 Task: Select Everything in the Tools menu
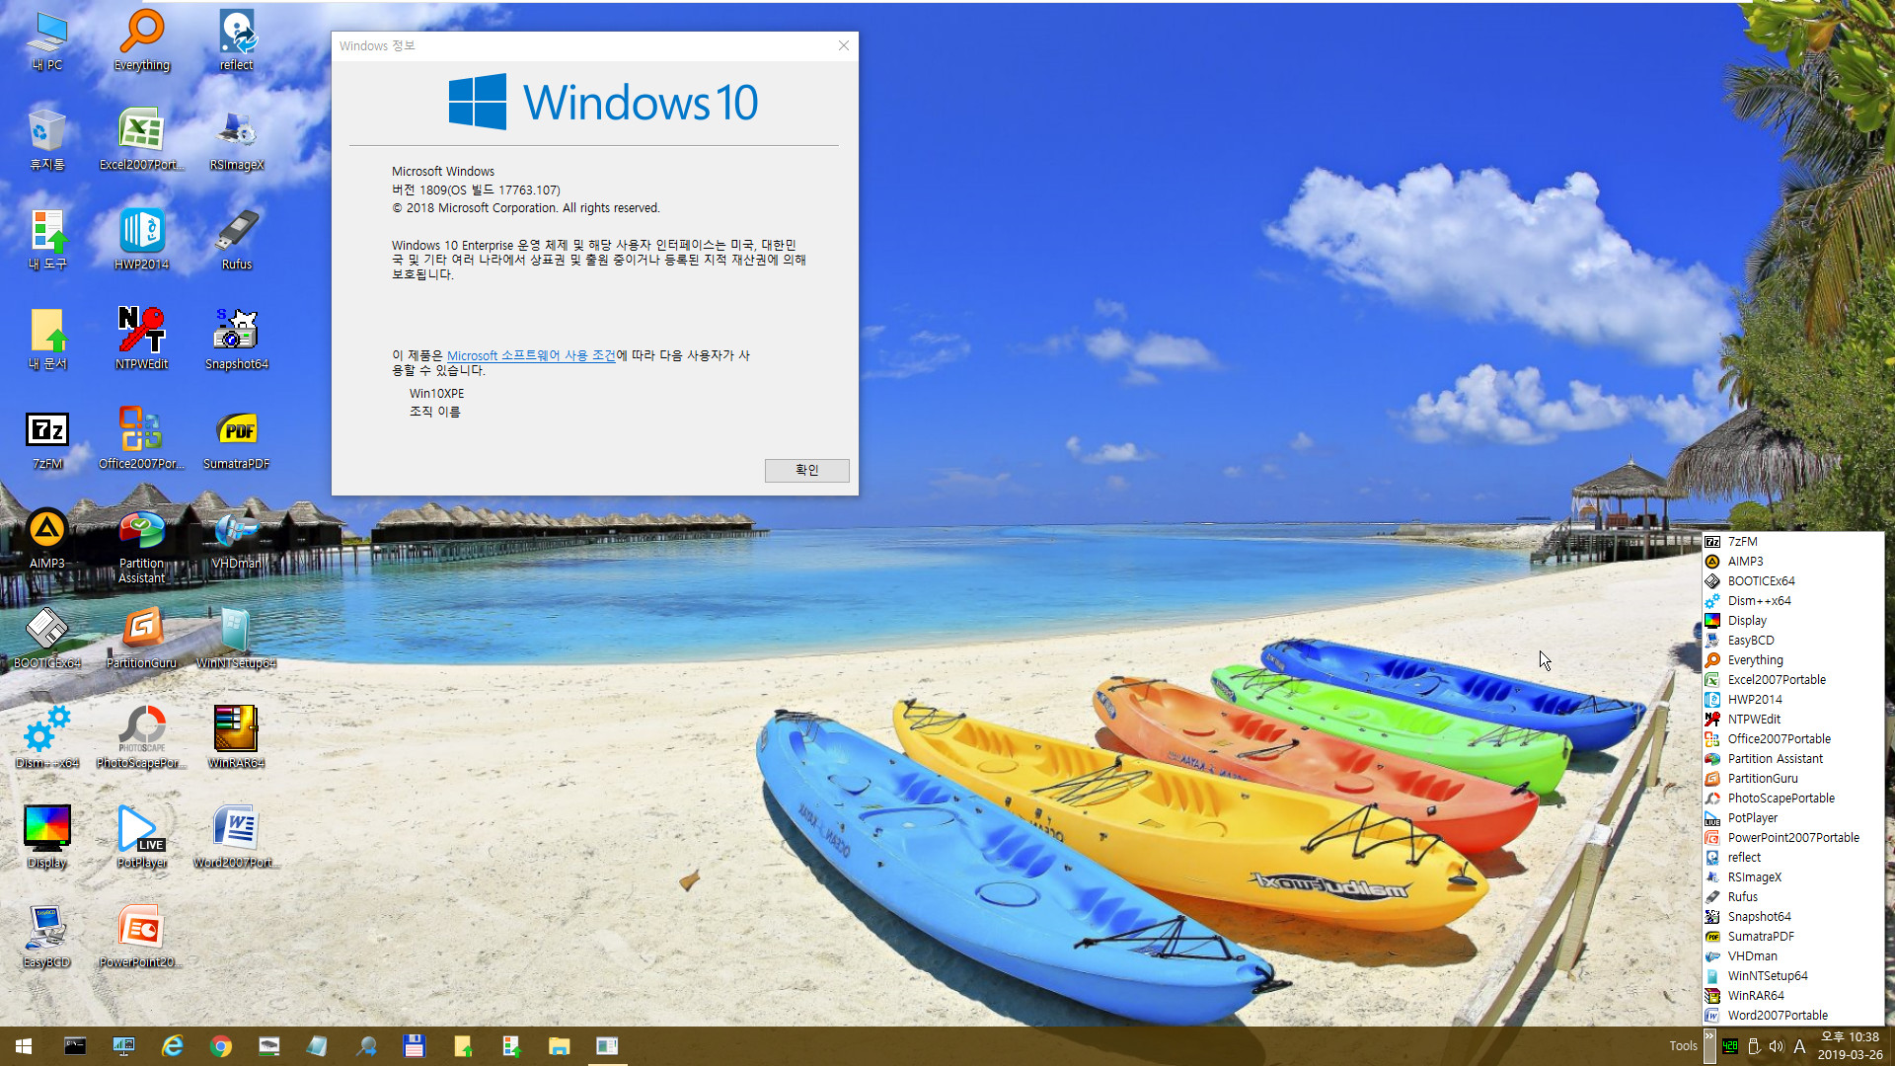1793,659
